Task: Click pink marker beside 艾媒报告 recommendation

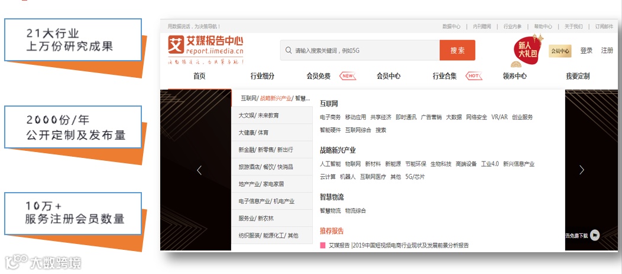Action: coord(323,246)
